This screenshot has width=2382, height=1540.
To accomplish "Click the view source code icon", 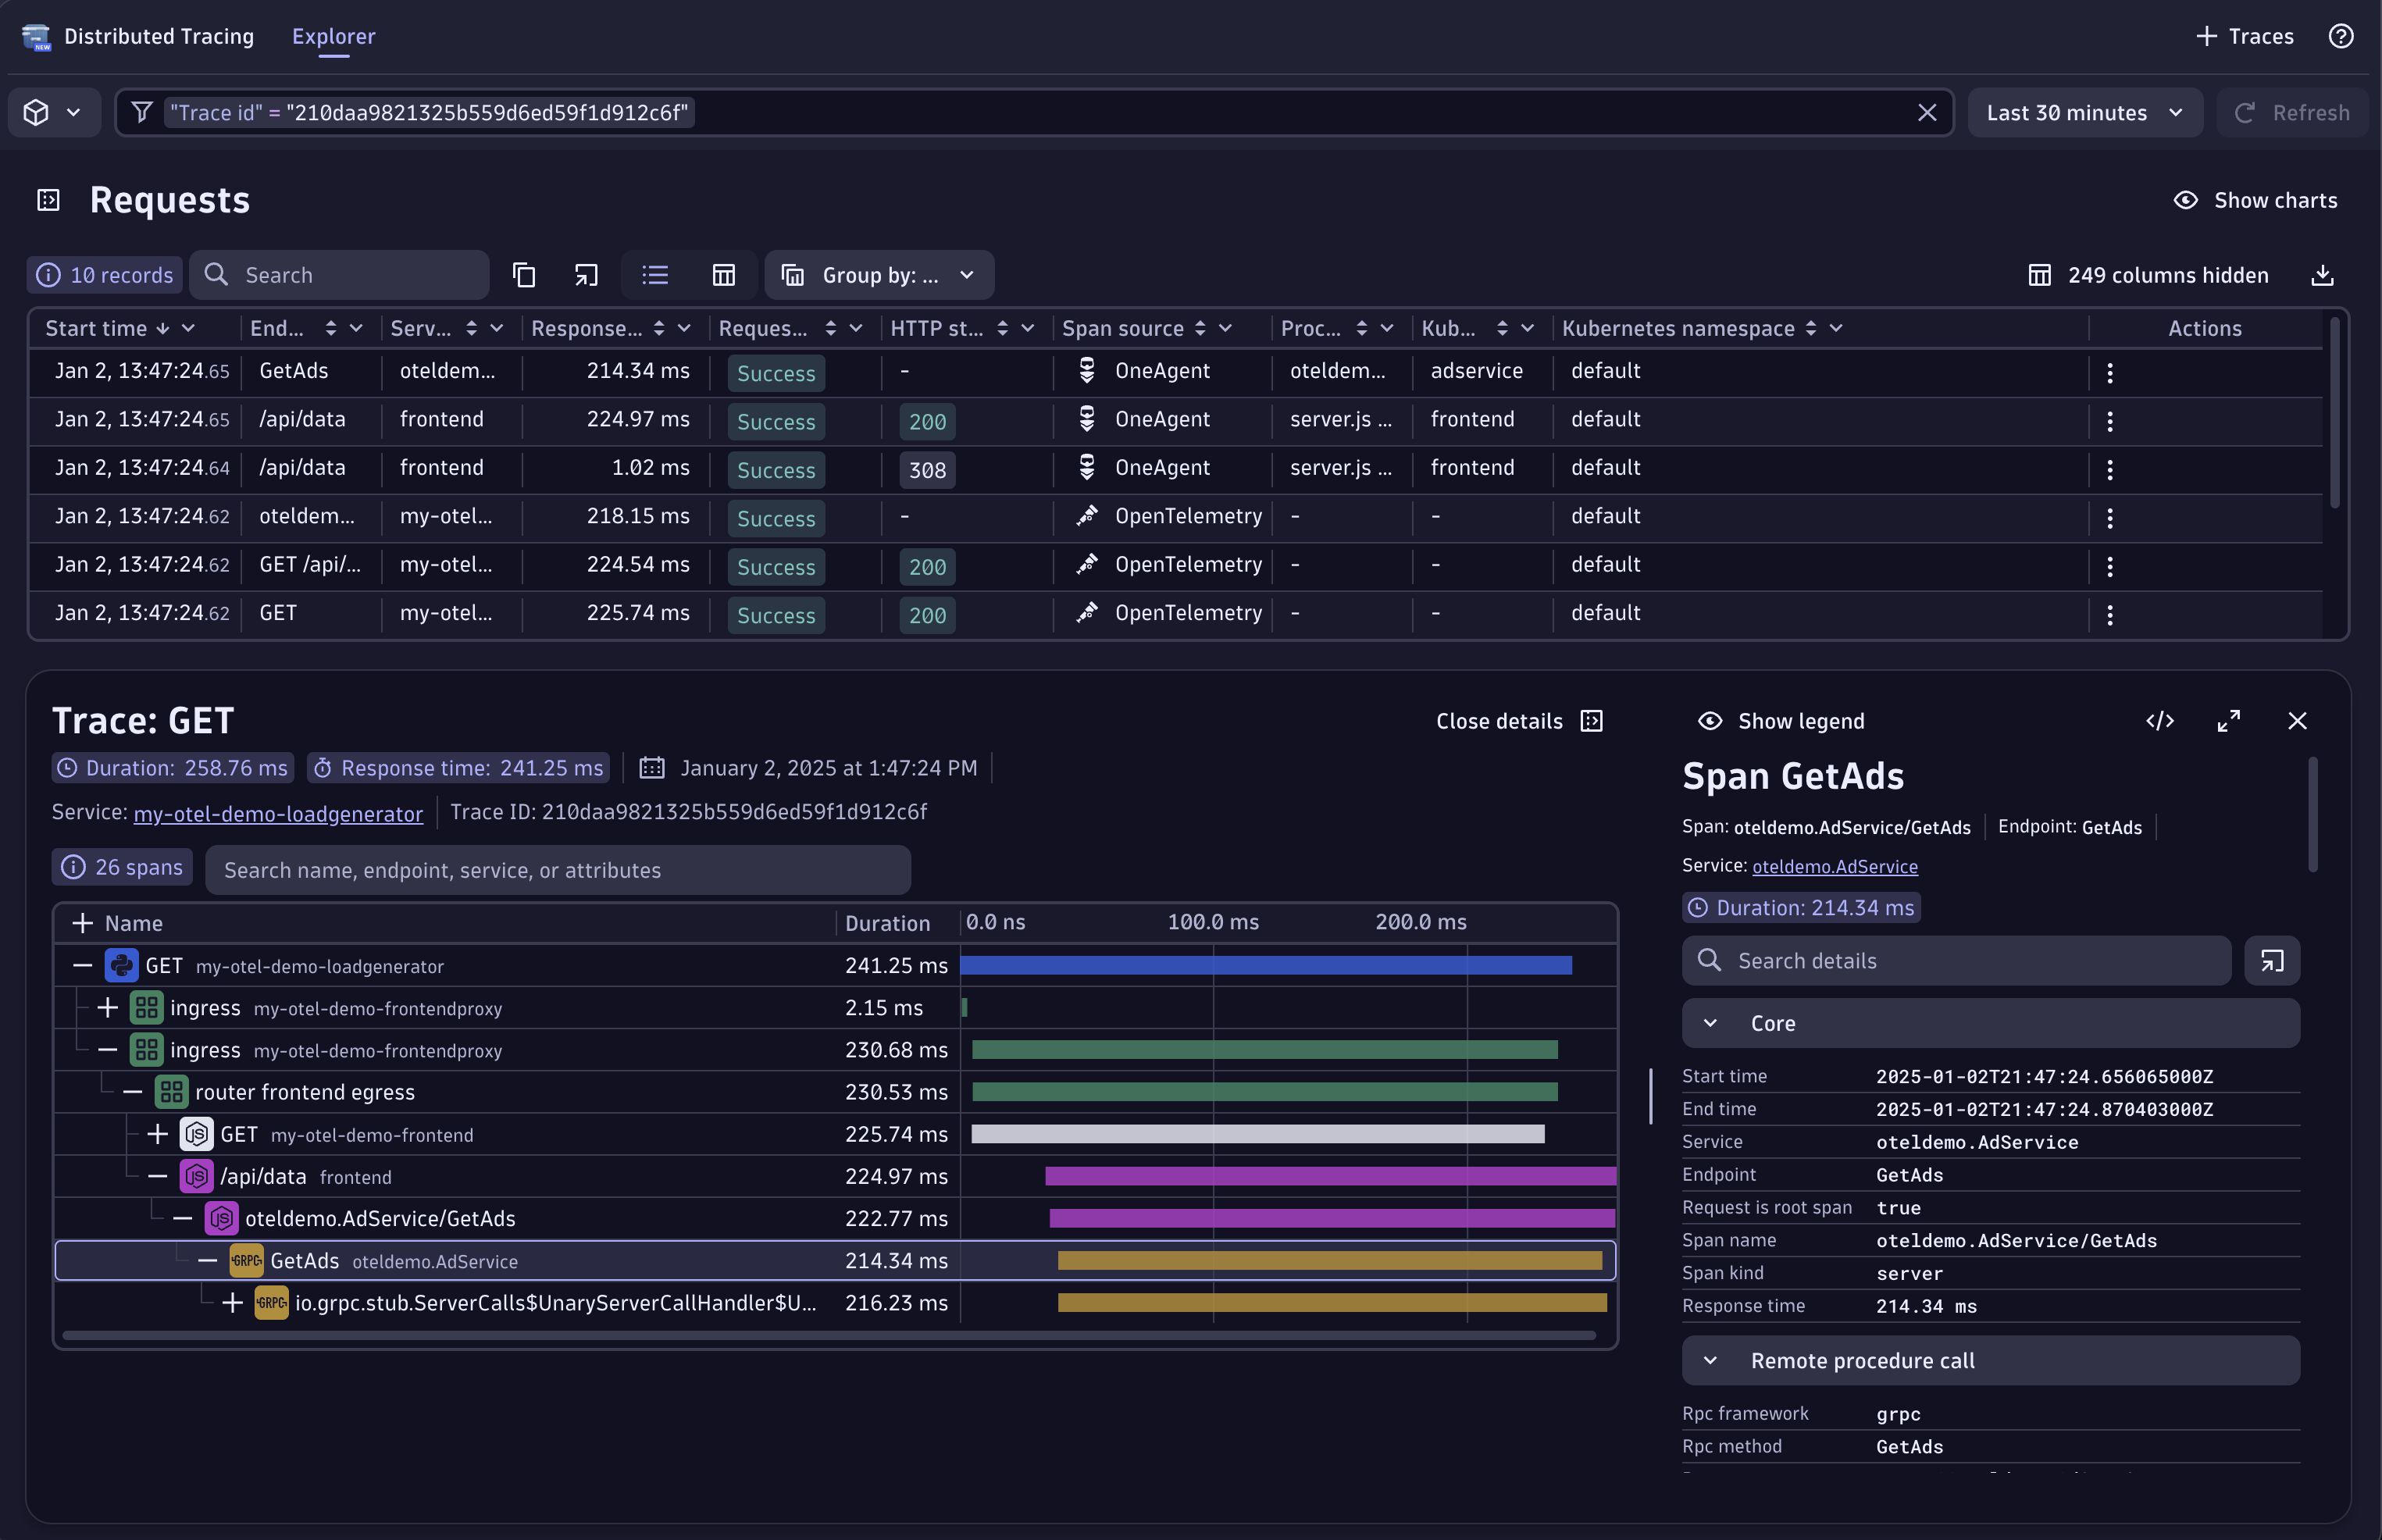I will click(x=2159, y=721).
